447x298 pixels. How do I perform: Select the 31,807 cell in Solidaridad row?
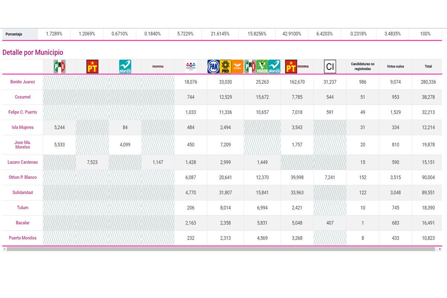[x=225, y=193]
